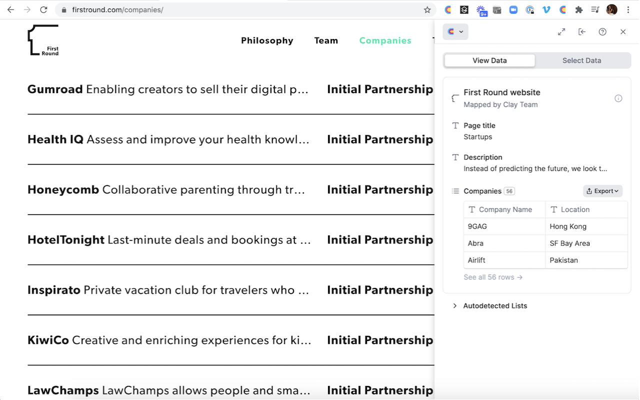Click the First Round logo
640x400 pixels.
click(x=43, y=40)
